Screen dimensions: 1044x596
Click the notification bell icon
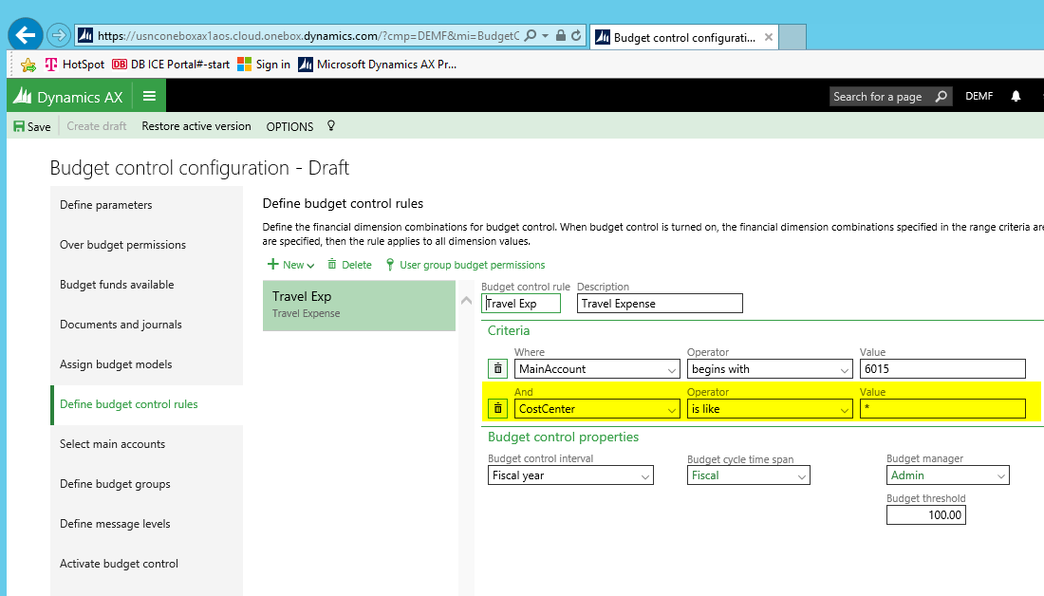1016,96
